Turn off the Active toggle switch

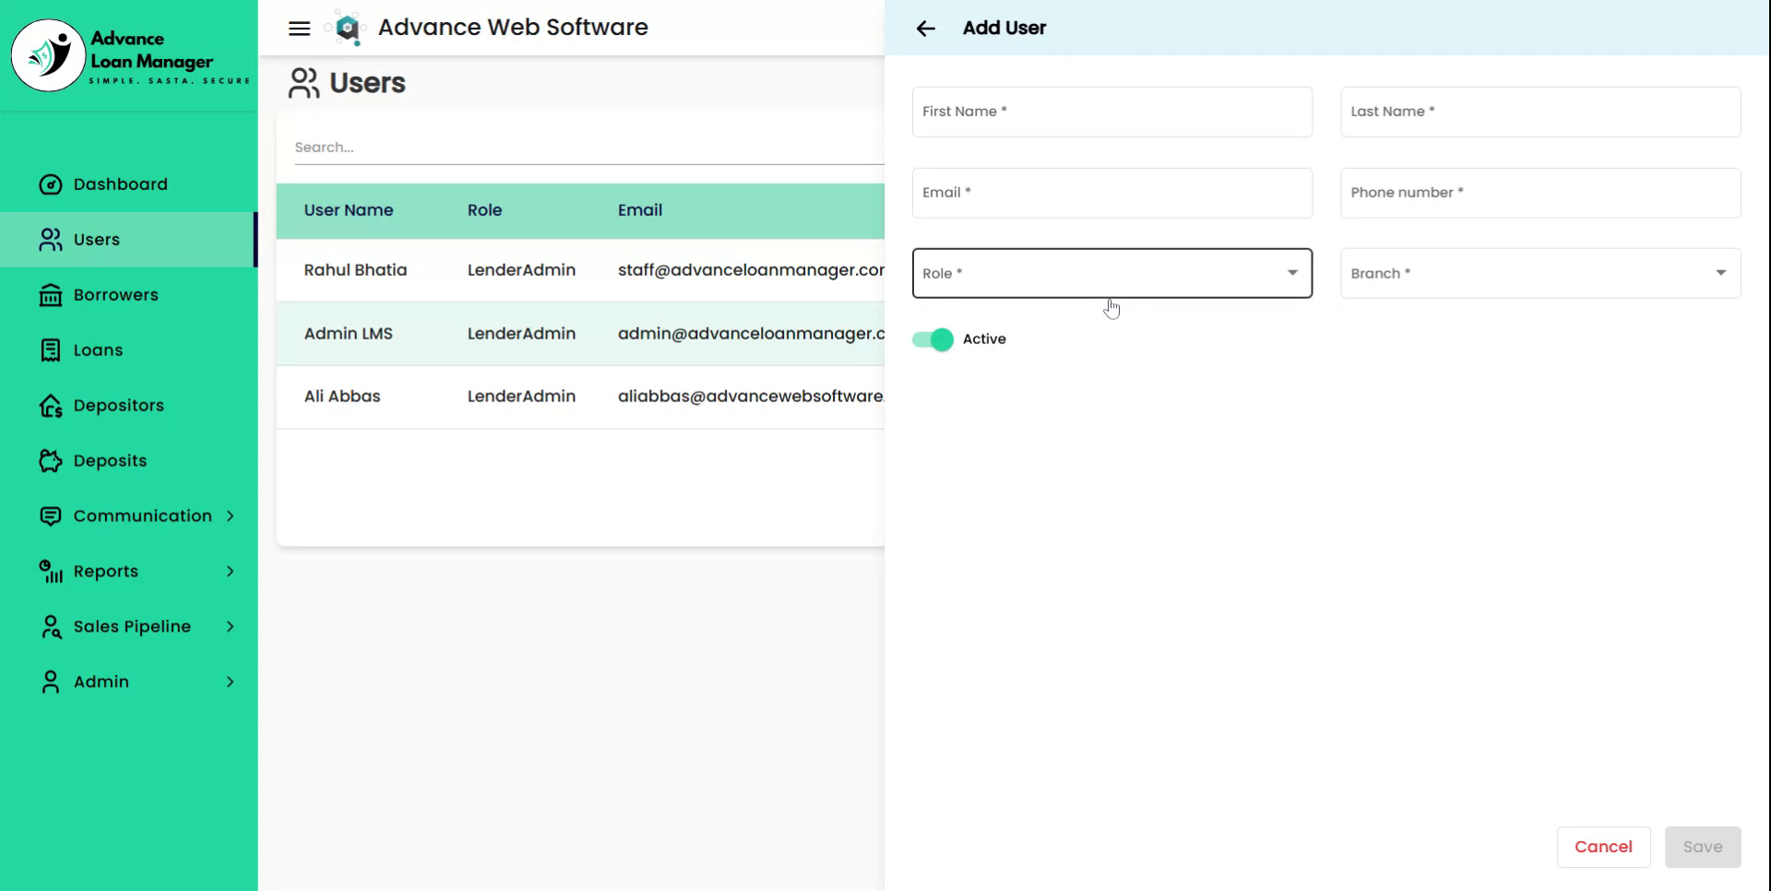pyautogui.click(x=933, y=339)
